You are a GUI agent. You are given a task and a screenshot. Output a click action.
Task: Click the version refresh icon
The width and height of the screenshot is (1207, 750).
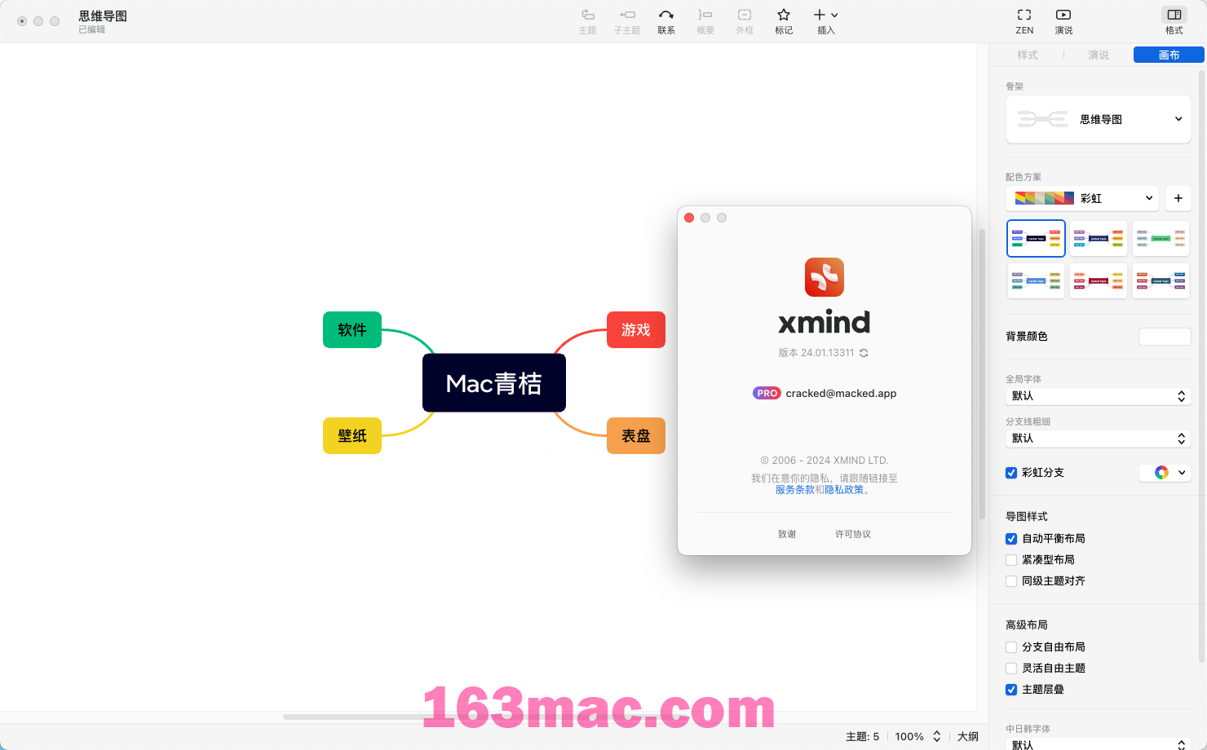(x=864, y=353)
